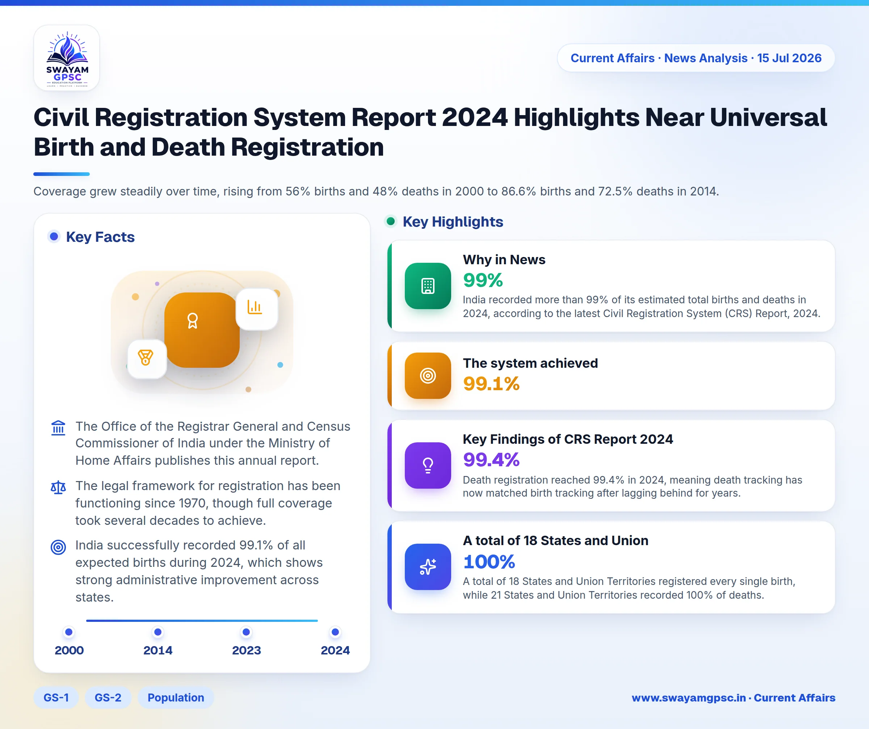Select the 2014 timeline marker dot
This screenshot has height=729, width=869.
[158, 632]
